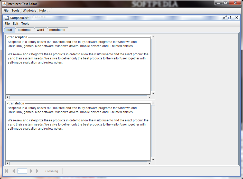
Task: Iconify the Softpedia.txt internal frame
Action: (225, 17)
